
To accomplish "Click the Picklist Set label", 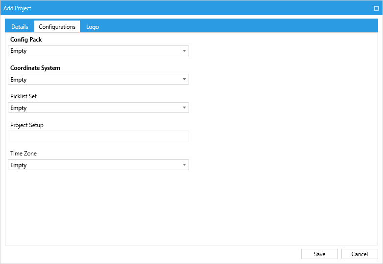I will (x=24, y=96).
